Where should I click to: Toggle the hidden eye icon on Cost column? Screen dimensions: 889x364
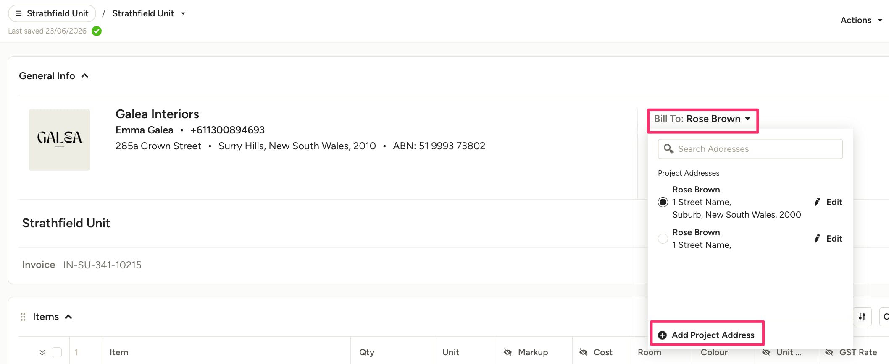coord(583,352)
